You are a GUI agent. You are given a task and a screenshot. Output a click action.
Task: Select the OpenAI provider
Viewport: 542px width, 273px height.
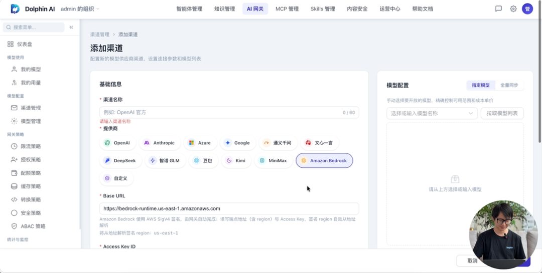[117, 143]
